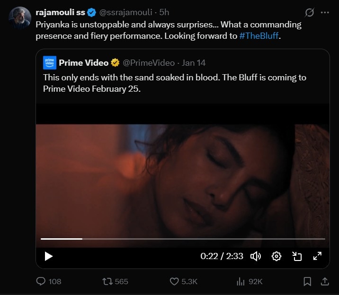Open rajamouli ss profile picture
Image resolution: width=339 pixels, height=295 pixels.
tap(19, 18)
